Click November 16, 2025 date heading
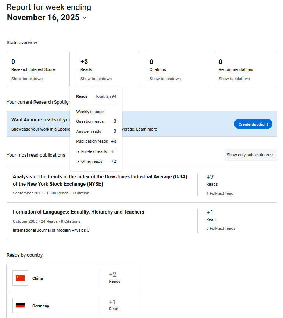 [x=43, y=17]
